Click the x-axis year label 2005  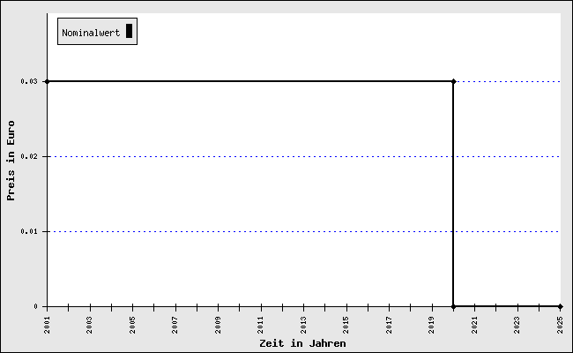click(132, 325)
